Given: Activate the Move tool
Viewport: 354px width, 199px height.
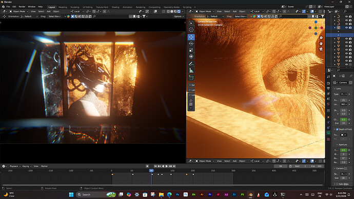Looking at the screenshot, I should click(191, 37).
